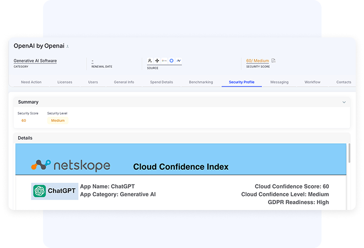Click the ChatGPT logo thumbnail

(x=55, y=191)
